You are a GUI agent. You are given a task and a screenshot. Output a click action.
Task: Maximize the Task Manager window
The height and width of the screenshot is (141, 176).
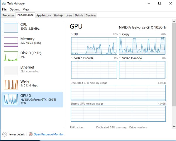tap(160, 3)
